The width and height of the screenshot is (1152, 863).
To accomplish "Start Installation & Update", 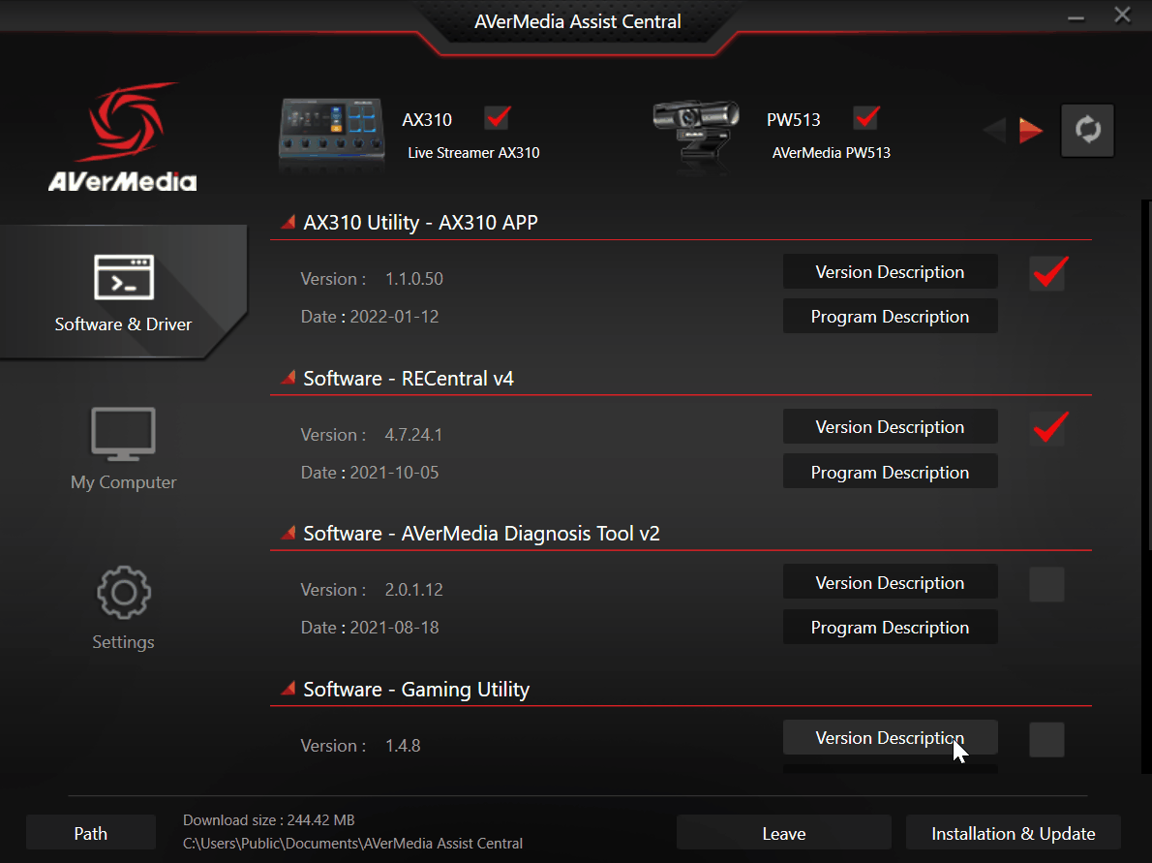I will 1014,834.
